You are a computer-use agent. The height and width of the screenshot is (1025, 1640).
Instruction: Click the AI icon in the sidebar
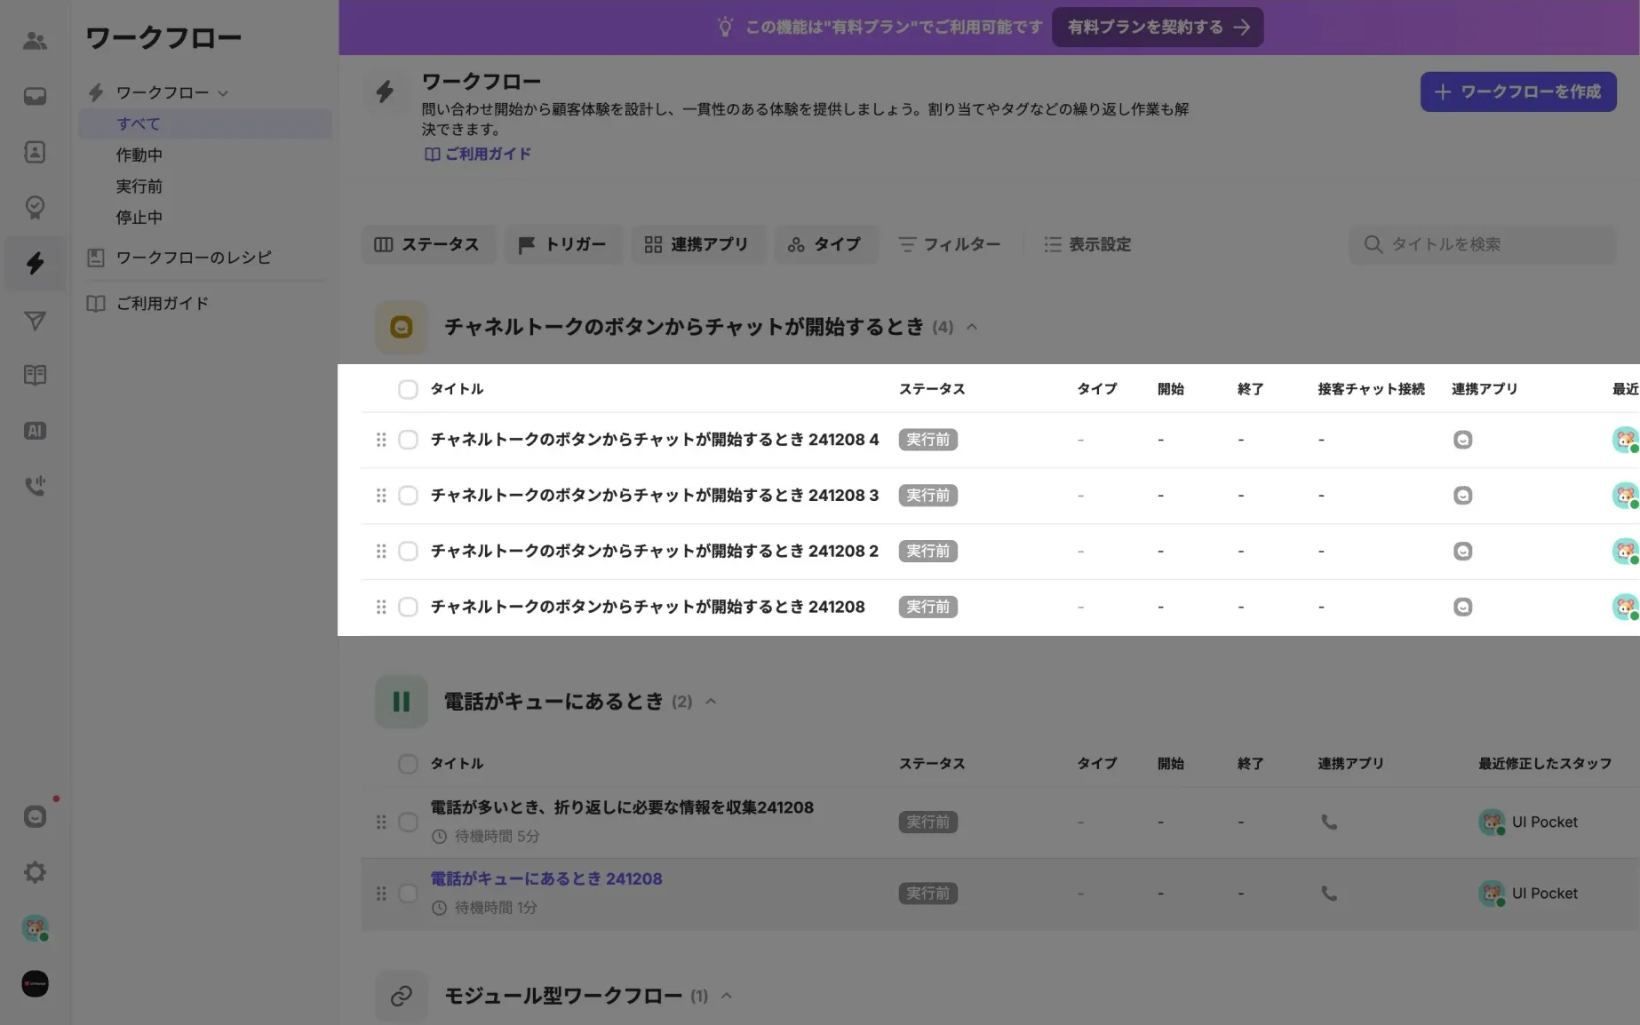coord(36,430)
